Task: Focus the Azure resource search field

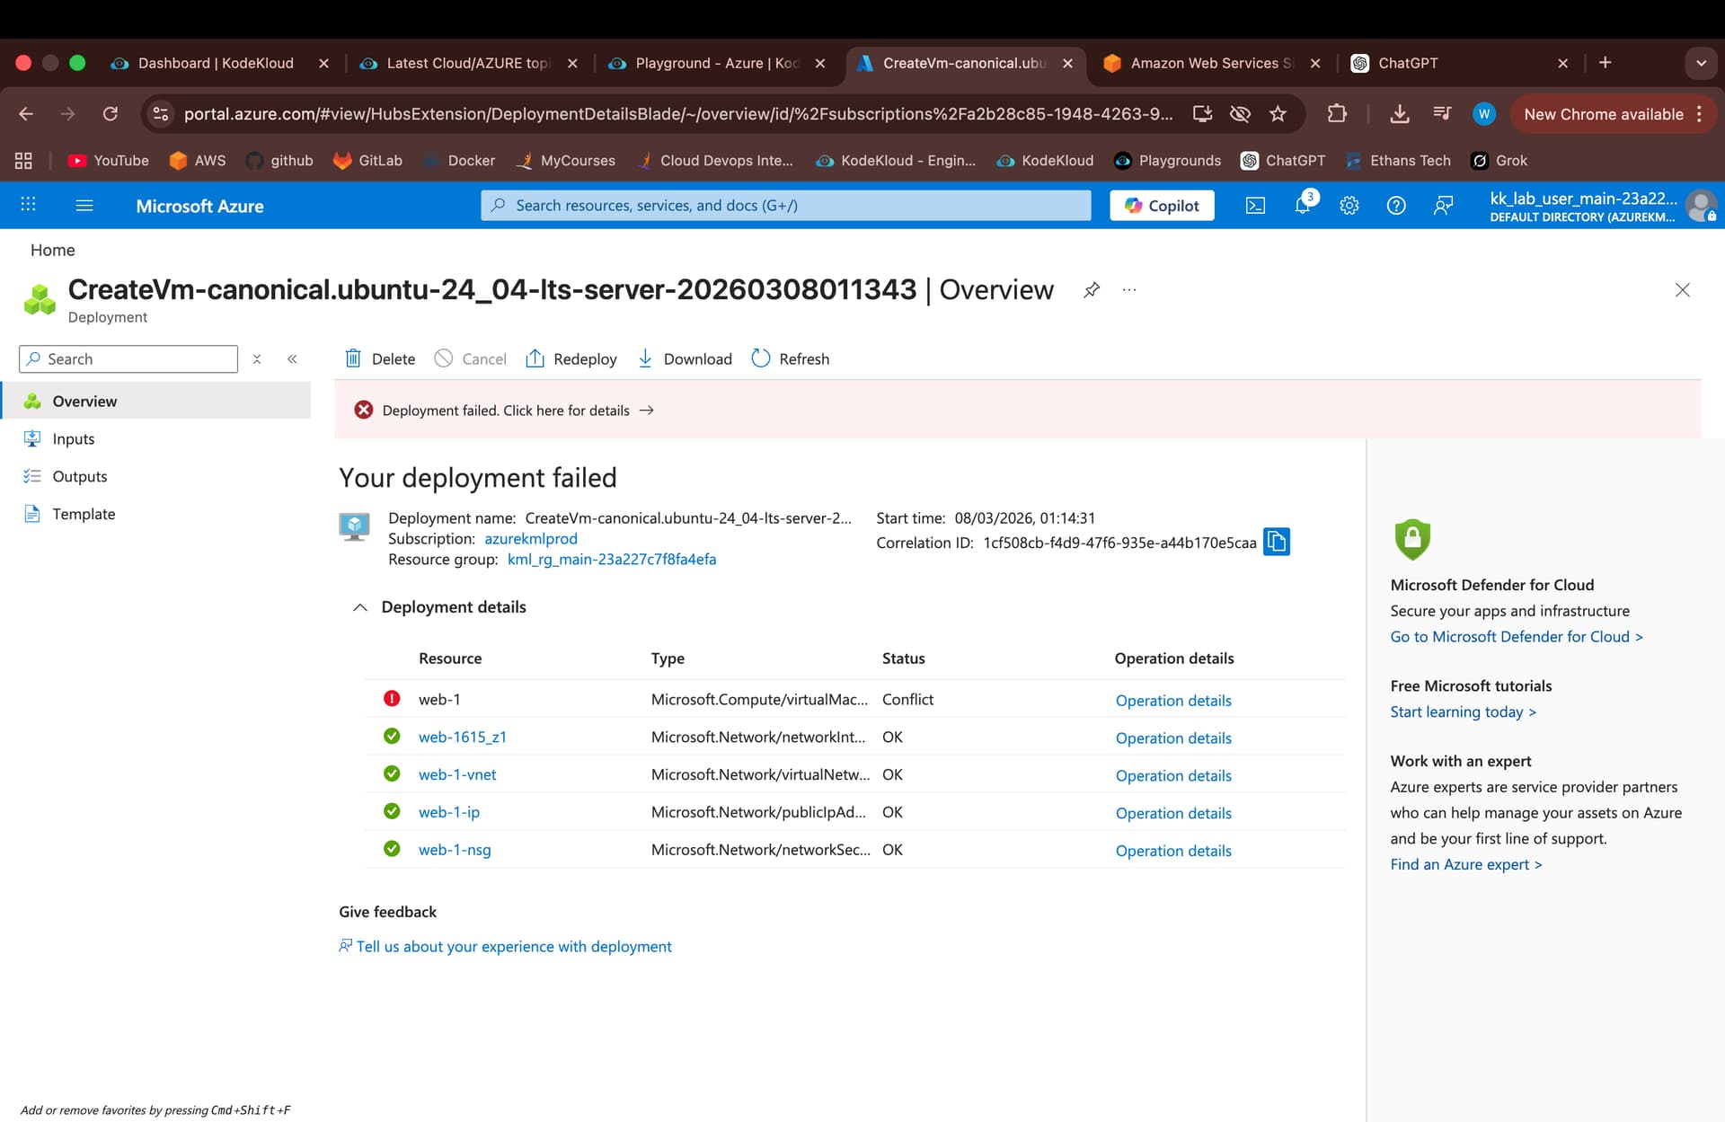Action: 786,206
